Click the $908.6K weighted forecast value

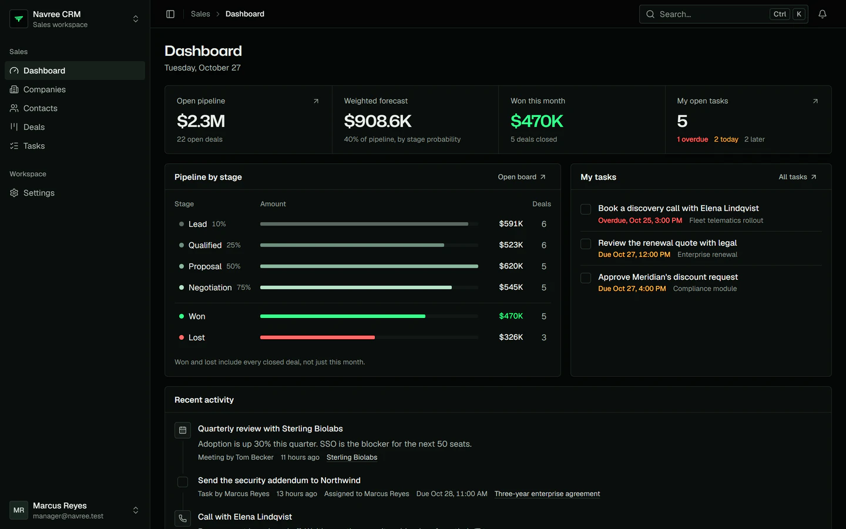point(378,121)
